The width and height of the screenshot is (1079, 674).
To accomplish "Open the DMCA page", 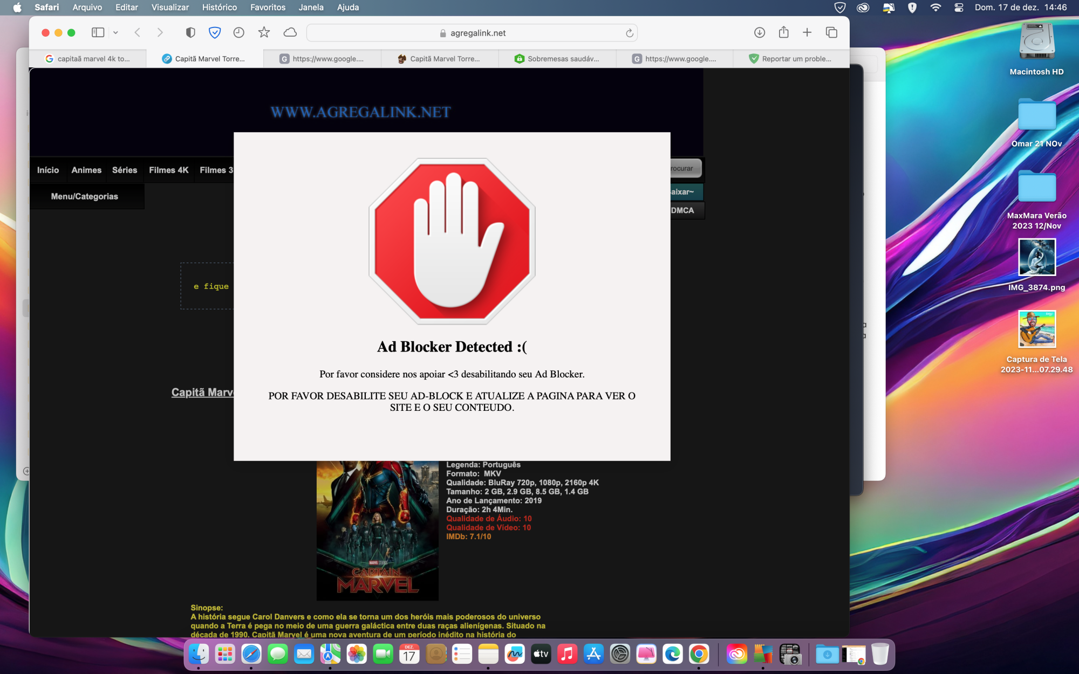I will tap(681, 210).
